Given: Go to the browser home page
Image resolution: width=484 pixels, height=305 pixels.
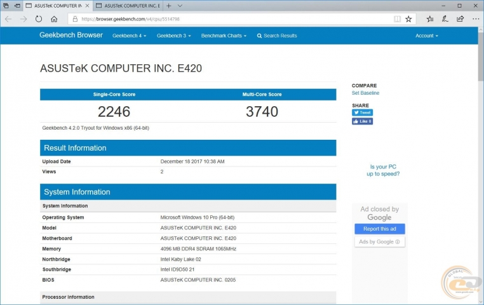Looking at the screenshot, I should pyautogui.click(x=55, y=19).
